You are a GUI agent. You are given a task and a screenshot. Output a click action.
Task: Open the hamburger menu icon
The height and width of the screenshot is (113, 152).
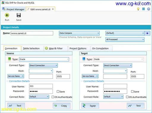(x=143, y=9)
